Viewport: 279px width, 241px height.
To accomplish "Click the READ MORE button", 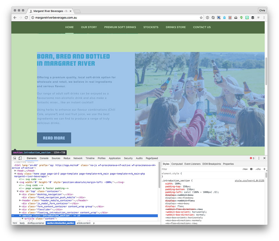I will [54, 138].
